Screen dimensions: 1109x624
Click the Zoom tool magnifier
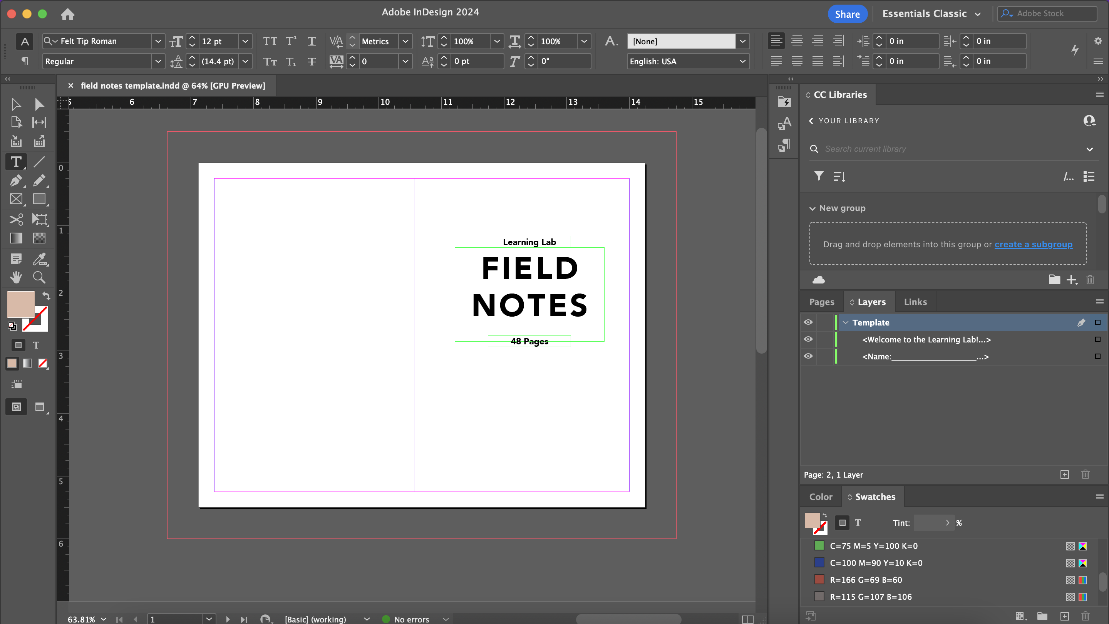pos(39,277)
